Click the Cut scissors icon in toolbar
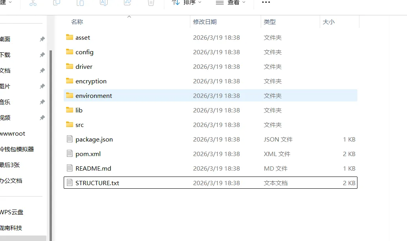407x241 pixels. pyautogui.click(x=33, y=3)
